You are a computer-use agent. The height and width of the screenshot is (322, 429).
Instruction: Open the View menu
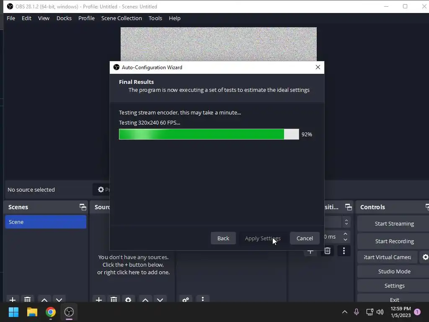click(x=44, y=18)
